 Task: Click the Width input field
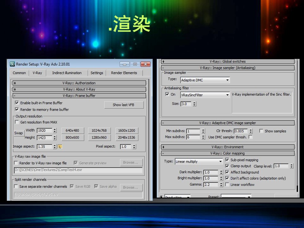point(45,131)
